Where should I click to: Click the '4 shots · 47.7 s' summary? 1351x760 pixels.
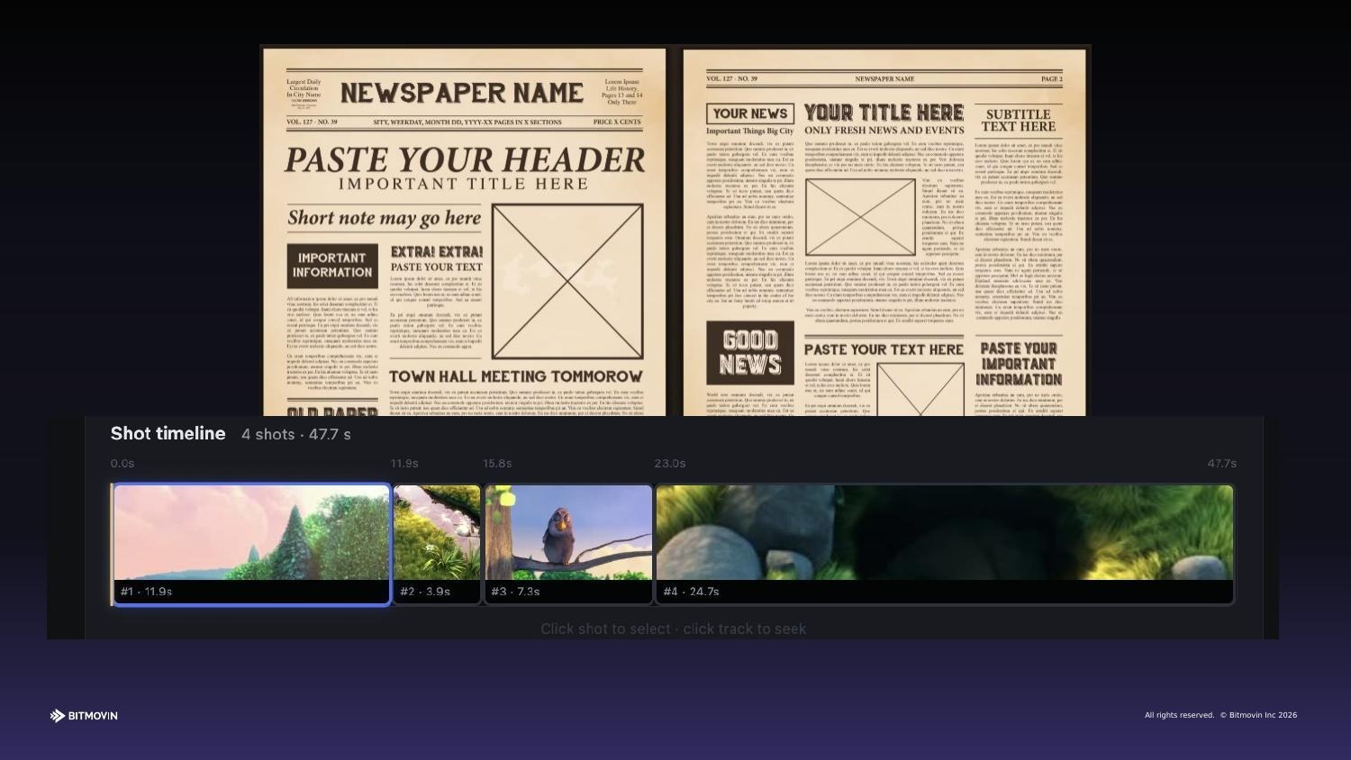pos(296,434)
